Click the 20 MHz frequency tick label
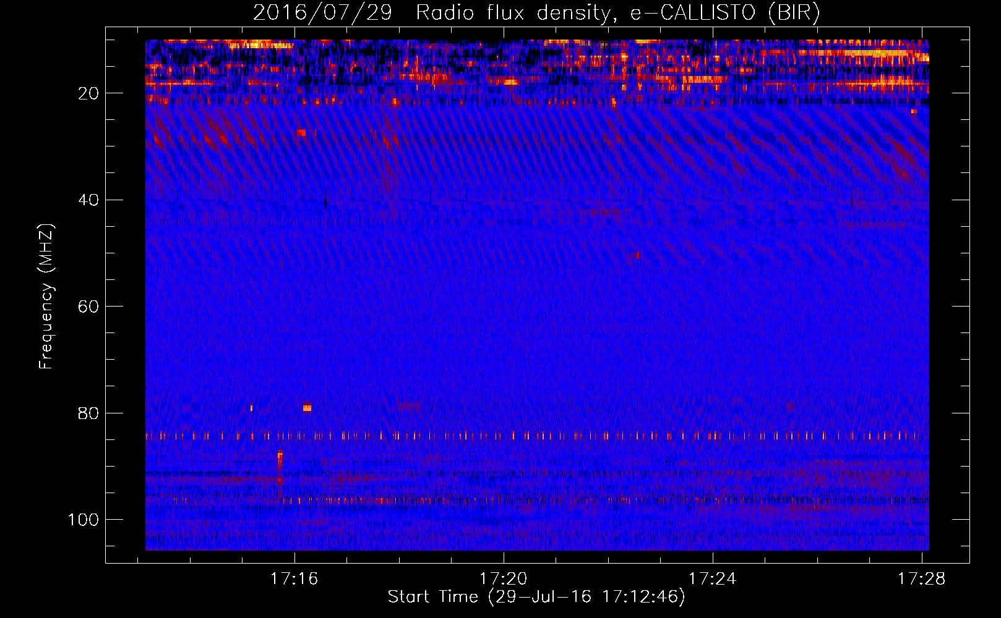 click(x=89, y=93)
